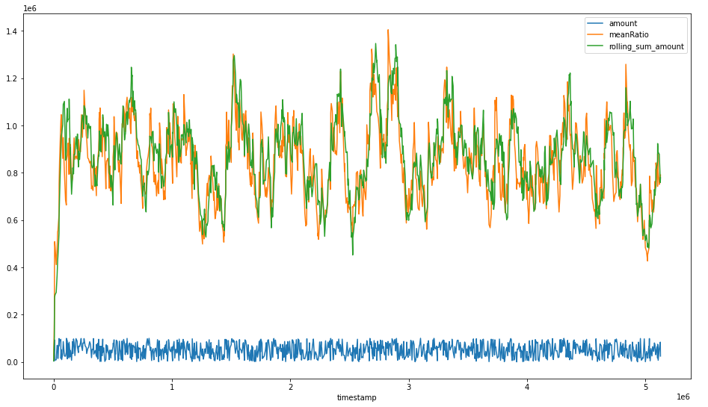
Task: Click the x-axis tick label 1
Action: [x=172, y=387]
